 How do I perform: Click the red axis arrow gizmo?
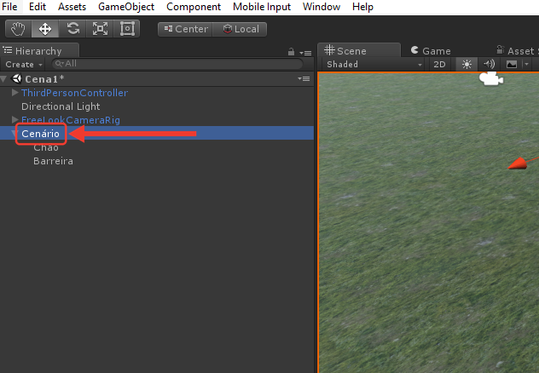pyautogui.click(x=519, y=164)
